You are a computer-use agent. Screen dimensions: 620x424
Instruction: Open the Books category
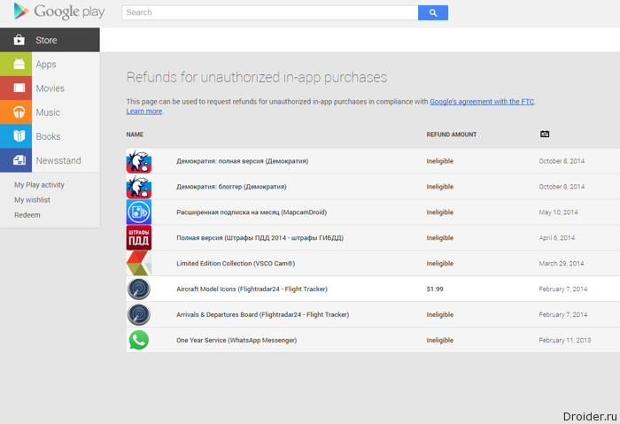coord(50,136)
